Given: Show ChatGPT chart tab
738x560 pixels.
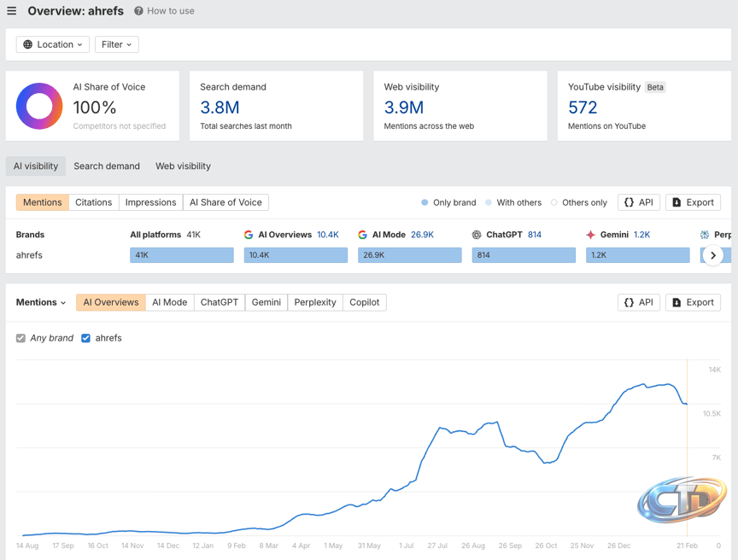Looking at the screenshot, I should [x=220, y=302].
